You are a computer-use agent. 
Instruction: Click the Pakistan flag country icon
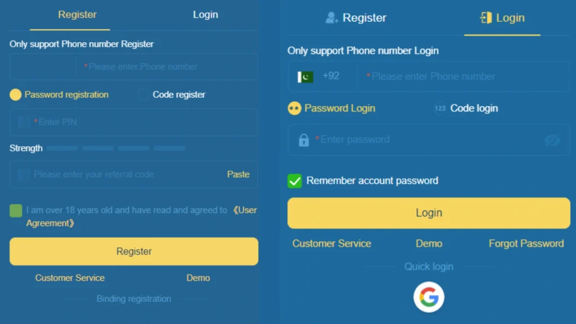point(305,76)
